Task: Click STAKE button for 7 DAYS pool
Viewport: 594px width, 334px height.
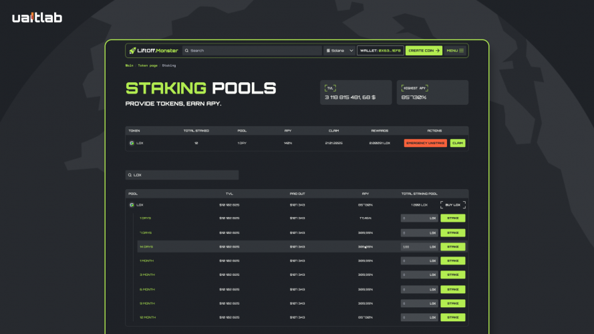Action: tap(453, 233)
